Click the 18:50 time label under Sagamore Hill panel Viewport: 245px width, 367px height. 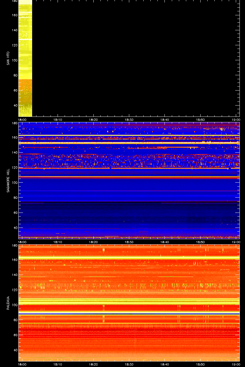[x=201, y=242]
